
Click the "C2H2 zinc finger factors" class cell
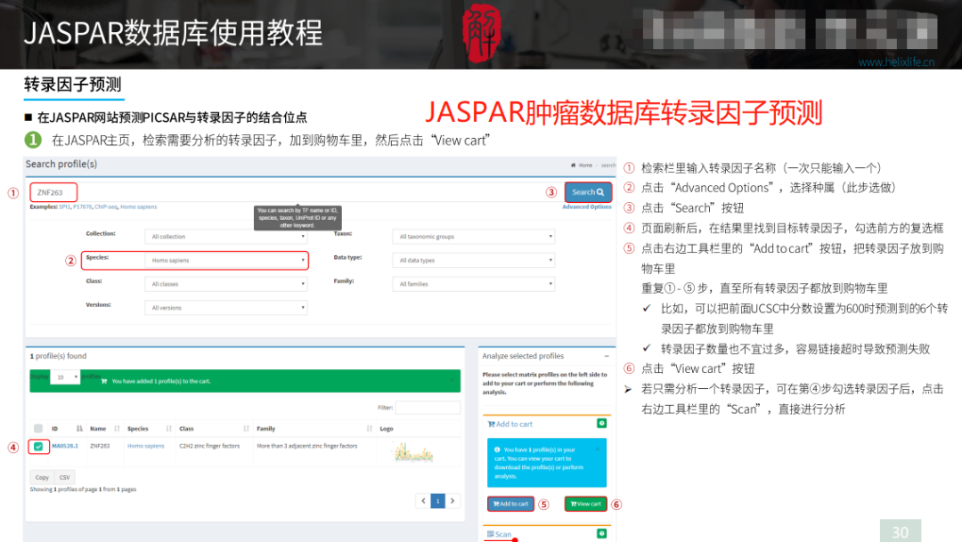point(209,447)
